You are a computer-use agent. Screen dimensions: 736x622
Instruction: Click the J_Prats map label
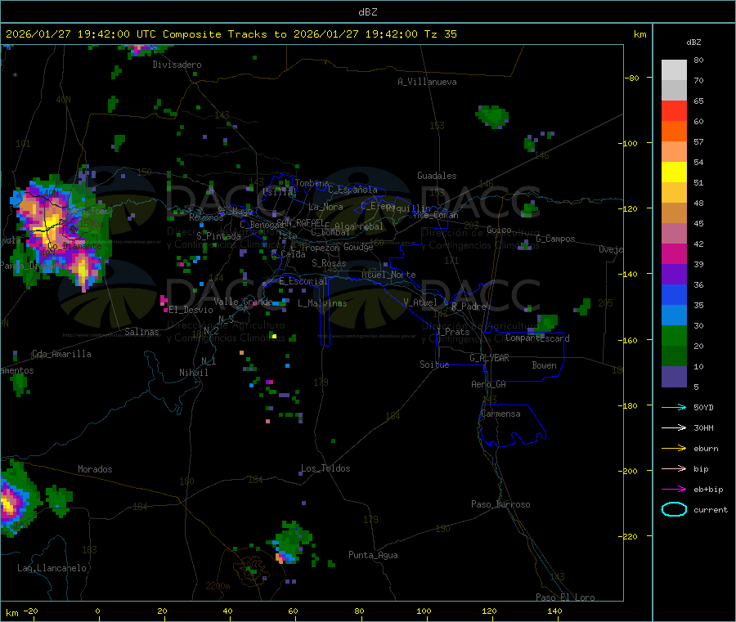click(453, 332)
